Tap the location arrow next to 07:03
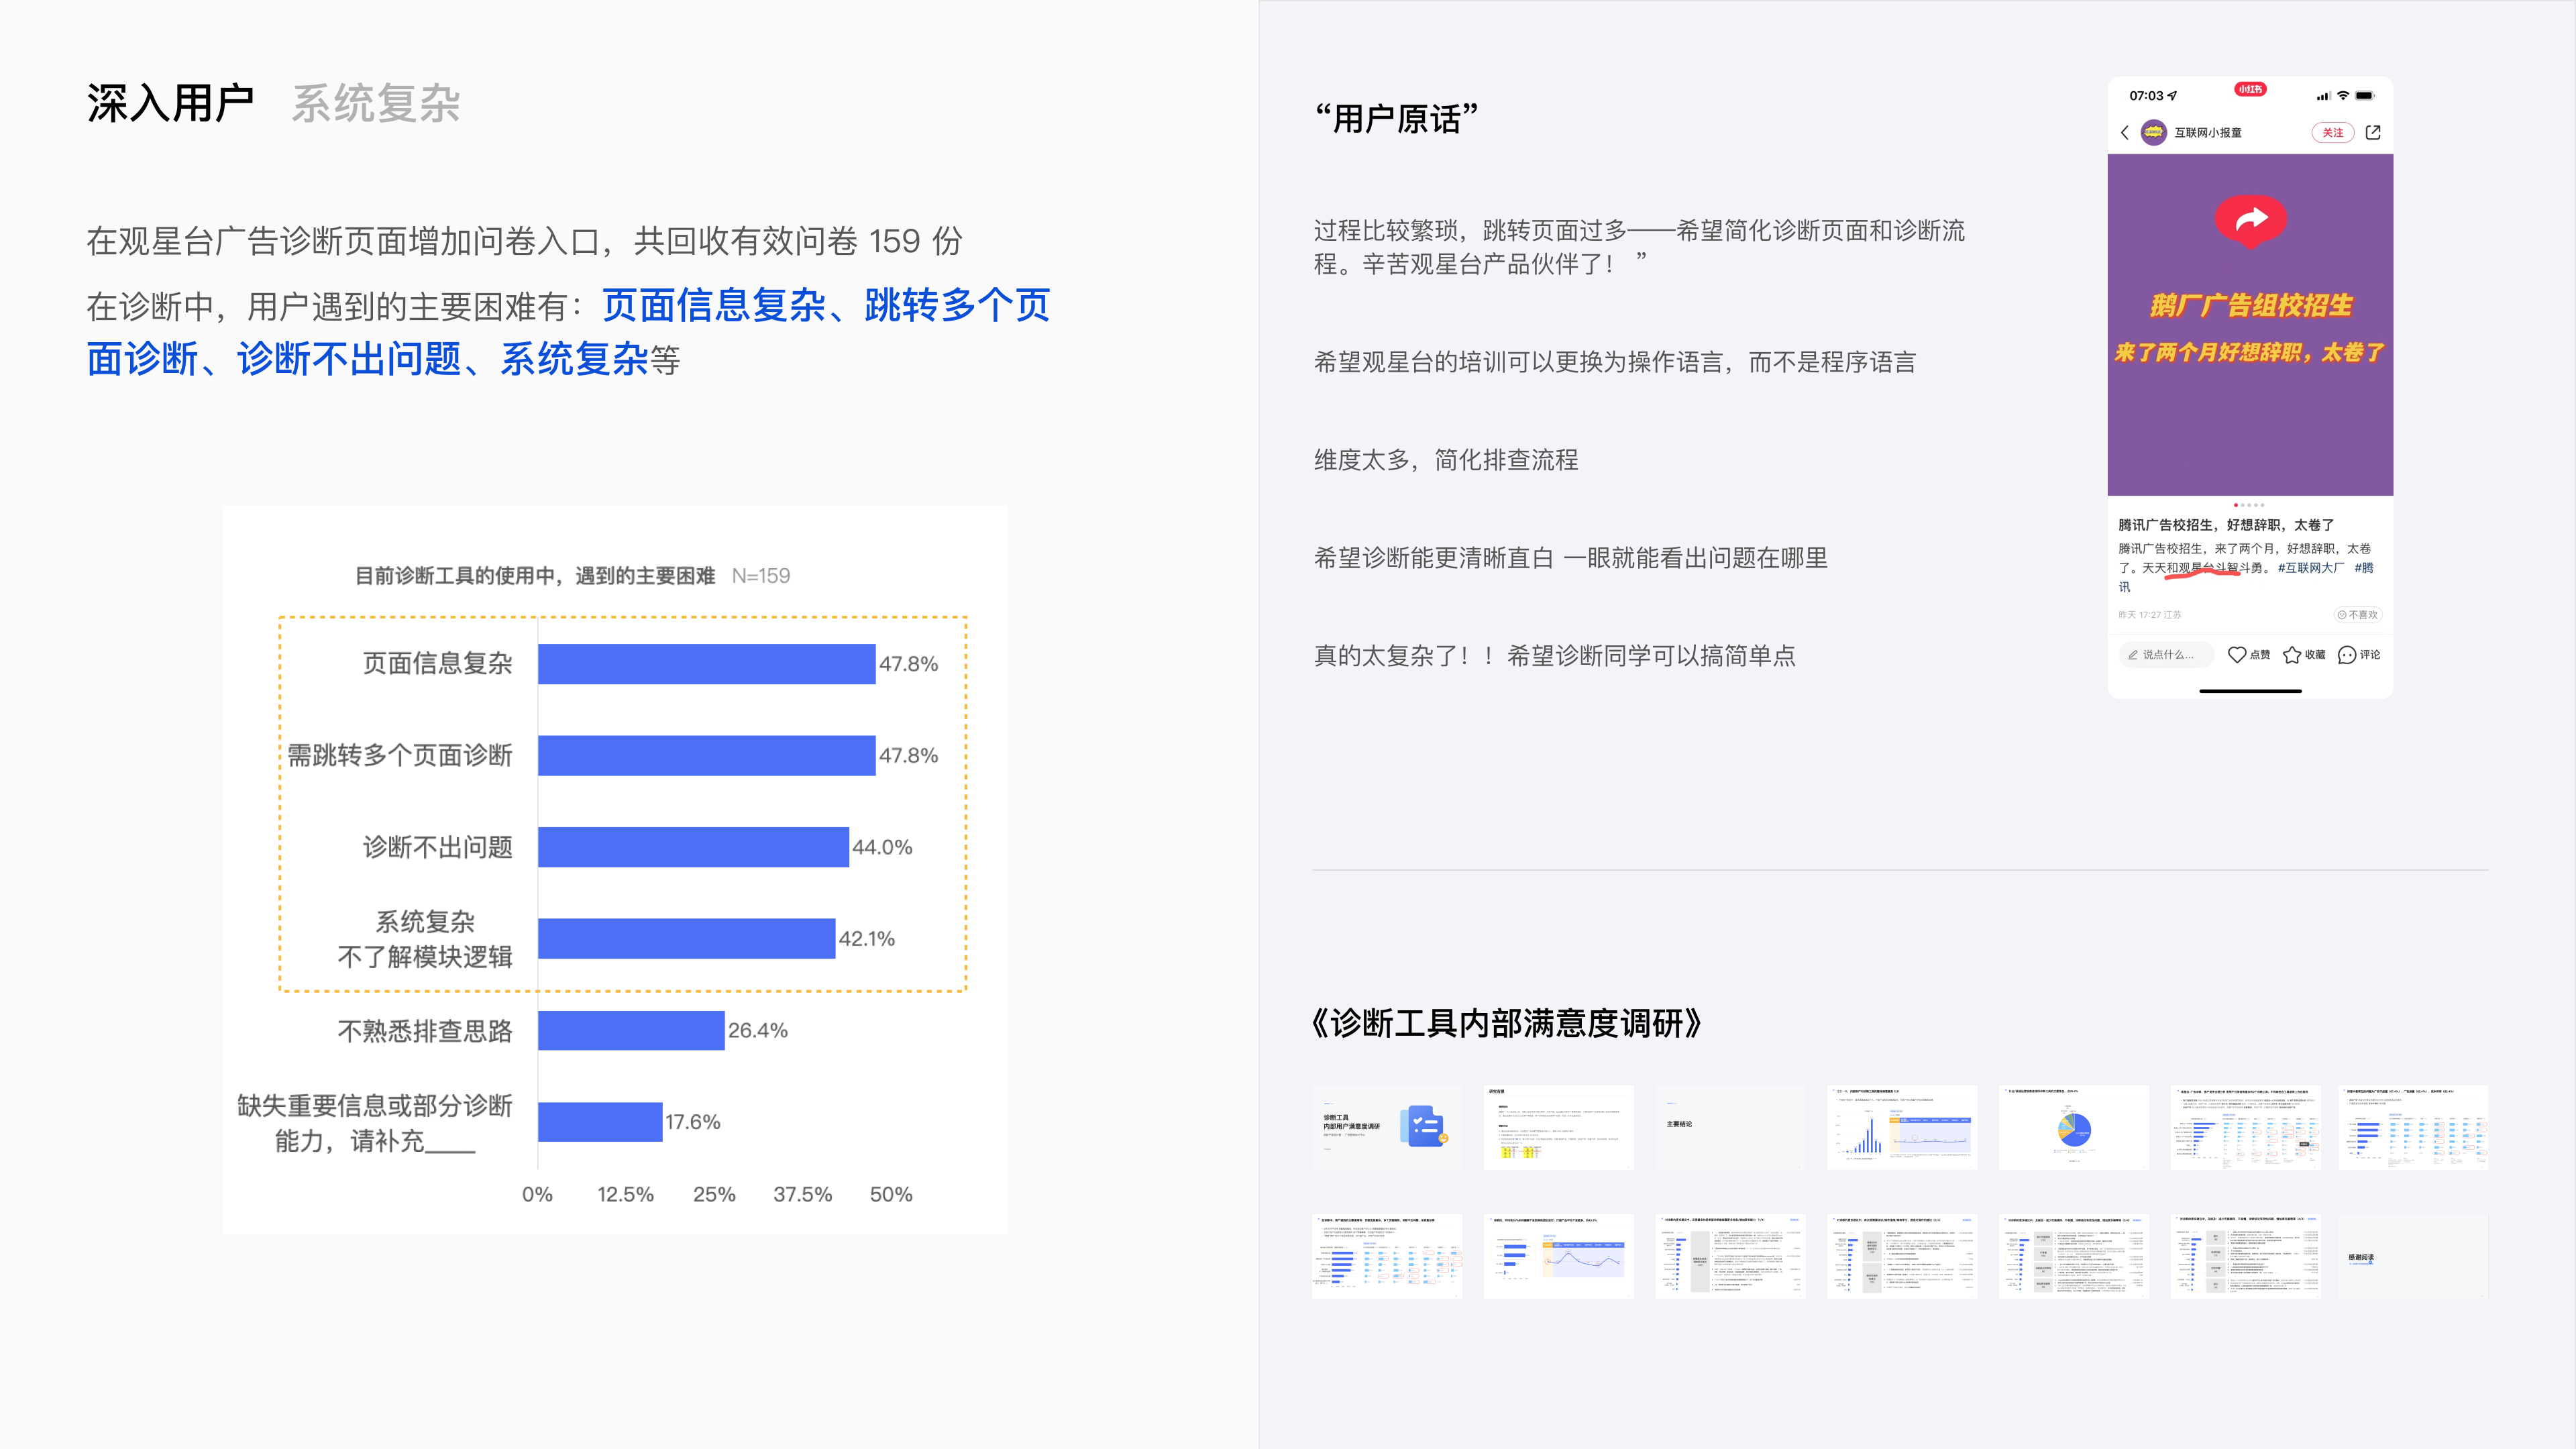Image resolution: width=2576 pixels, height=1449 pixels. tap(2172, 96)
